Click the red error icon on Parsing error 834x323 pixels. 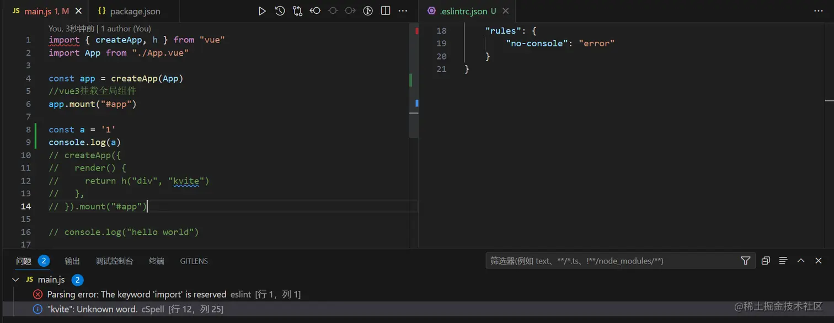(38, 294)
